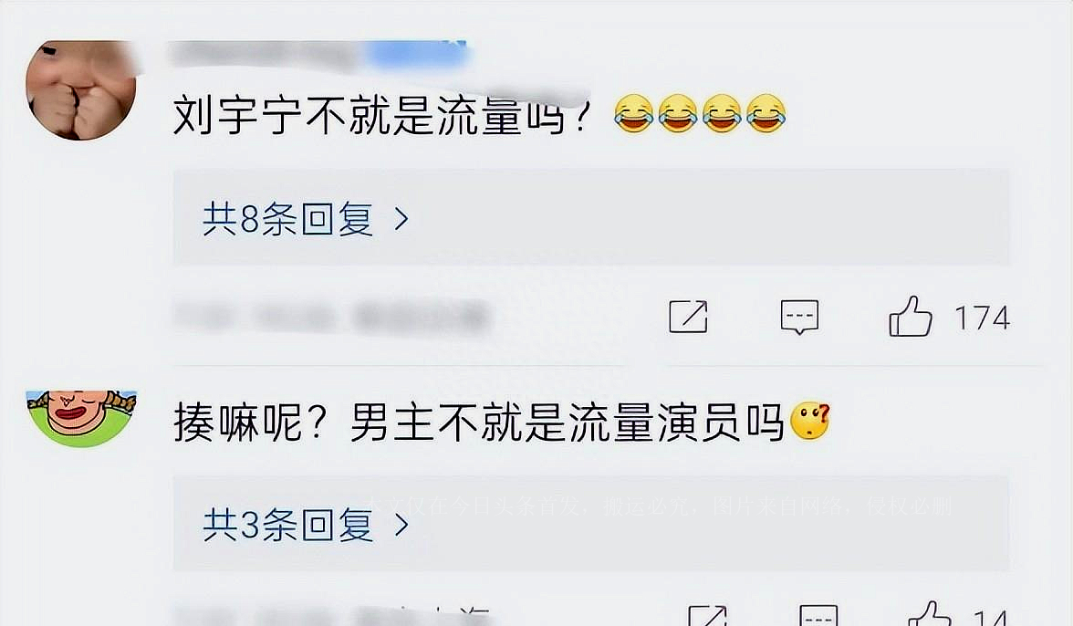
Task: Expand chevron beside 共8条回复
Action: (401, 220)
